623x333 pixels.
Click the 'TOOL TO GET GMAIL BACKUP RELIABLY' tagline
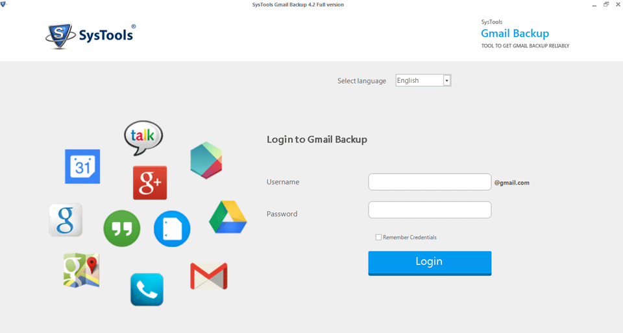[x=525, y=46]
